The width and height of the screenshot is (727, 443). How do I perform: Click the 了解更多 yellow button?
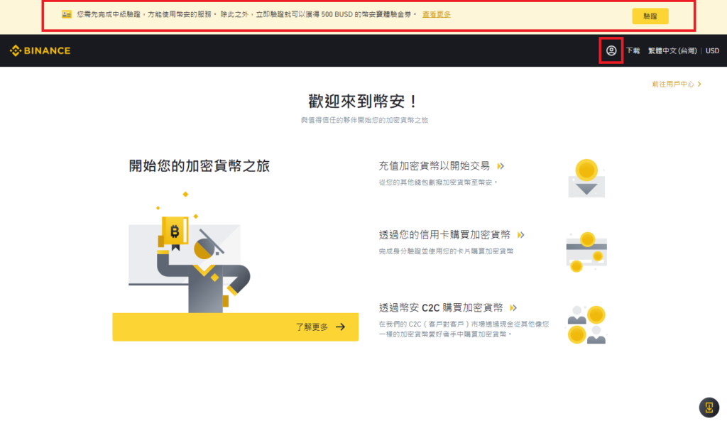(x=235, y=327)
